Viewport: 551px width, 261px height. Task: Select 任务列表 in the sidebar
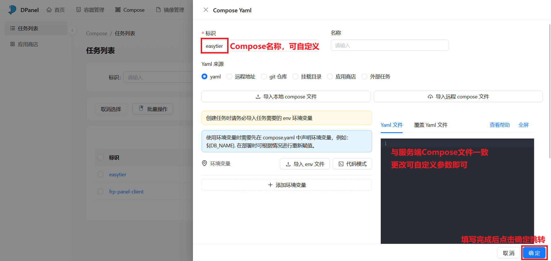(36, 28)
